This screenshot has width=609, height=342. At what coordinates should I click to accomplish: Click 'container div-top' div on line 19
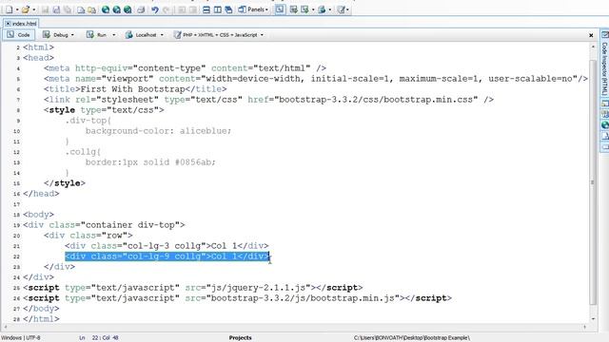point(104,225)
